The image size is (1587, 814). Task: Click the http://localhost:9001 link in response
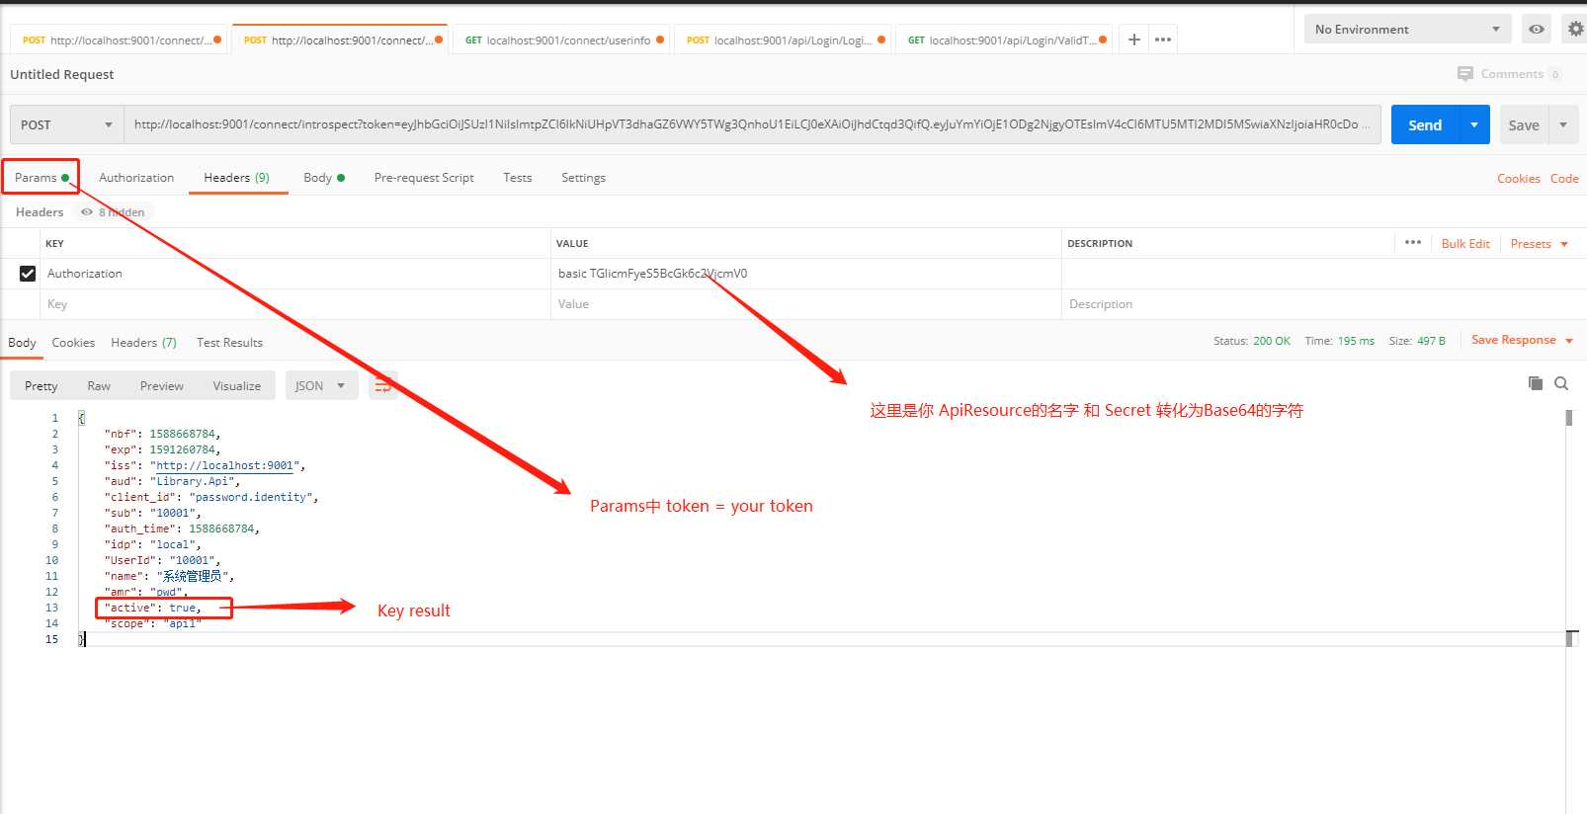(225, 465)
